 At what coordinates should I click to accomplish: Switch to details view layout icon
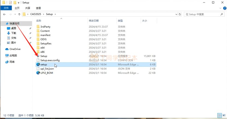pos(220,115)
